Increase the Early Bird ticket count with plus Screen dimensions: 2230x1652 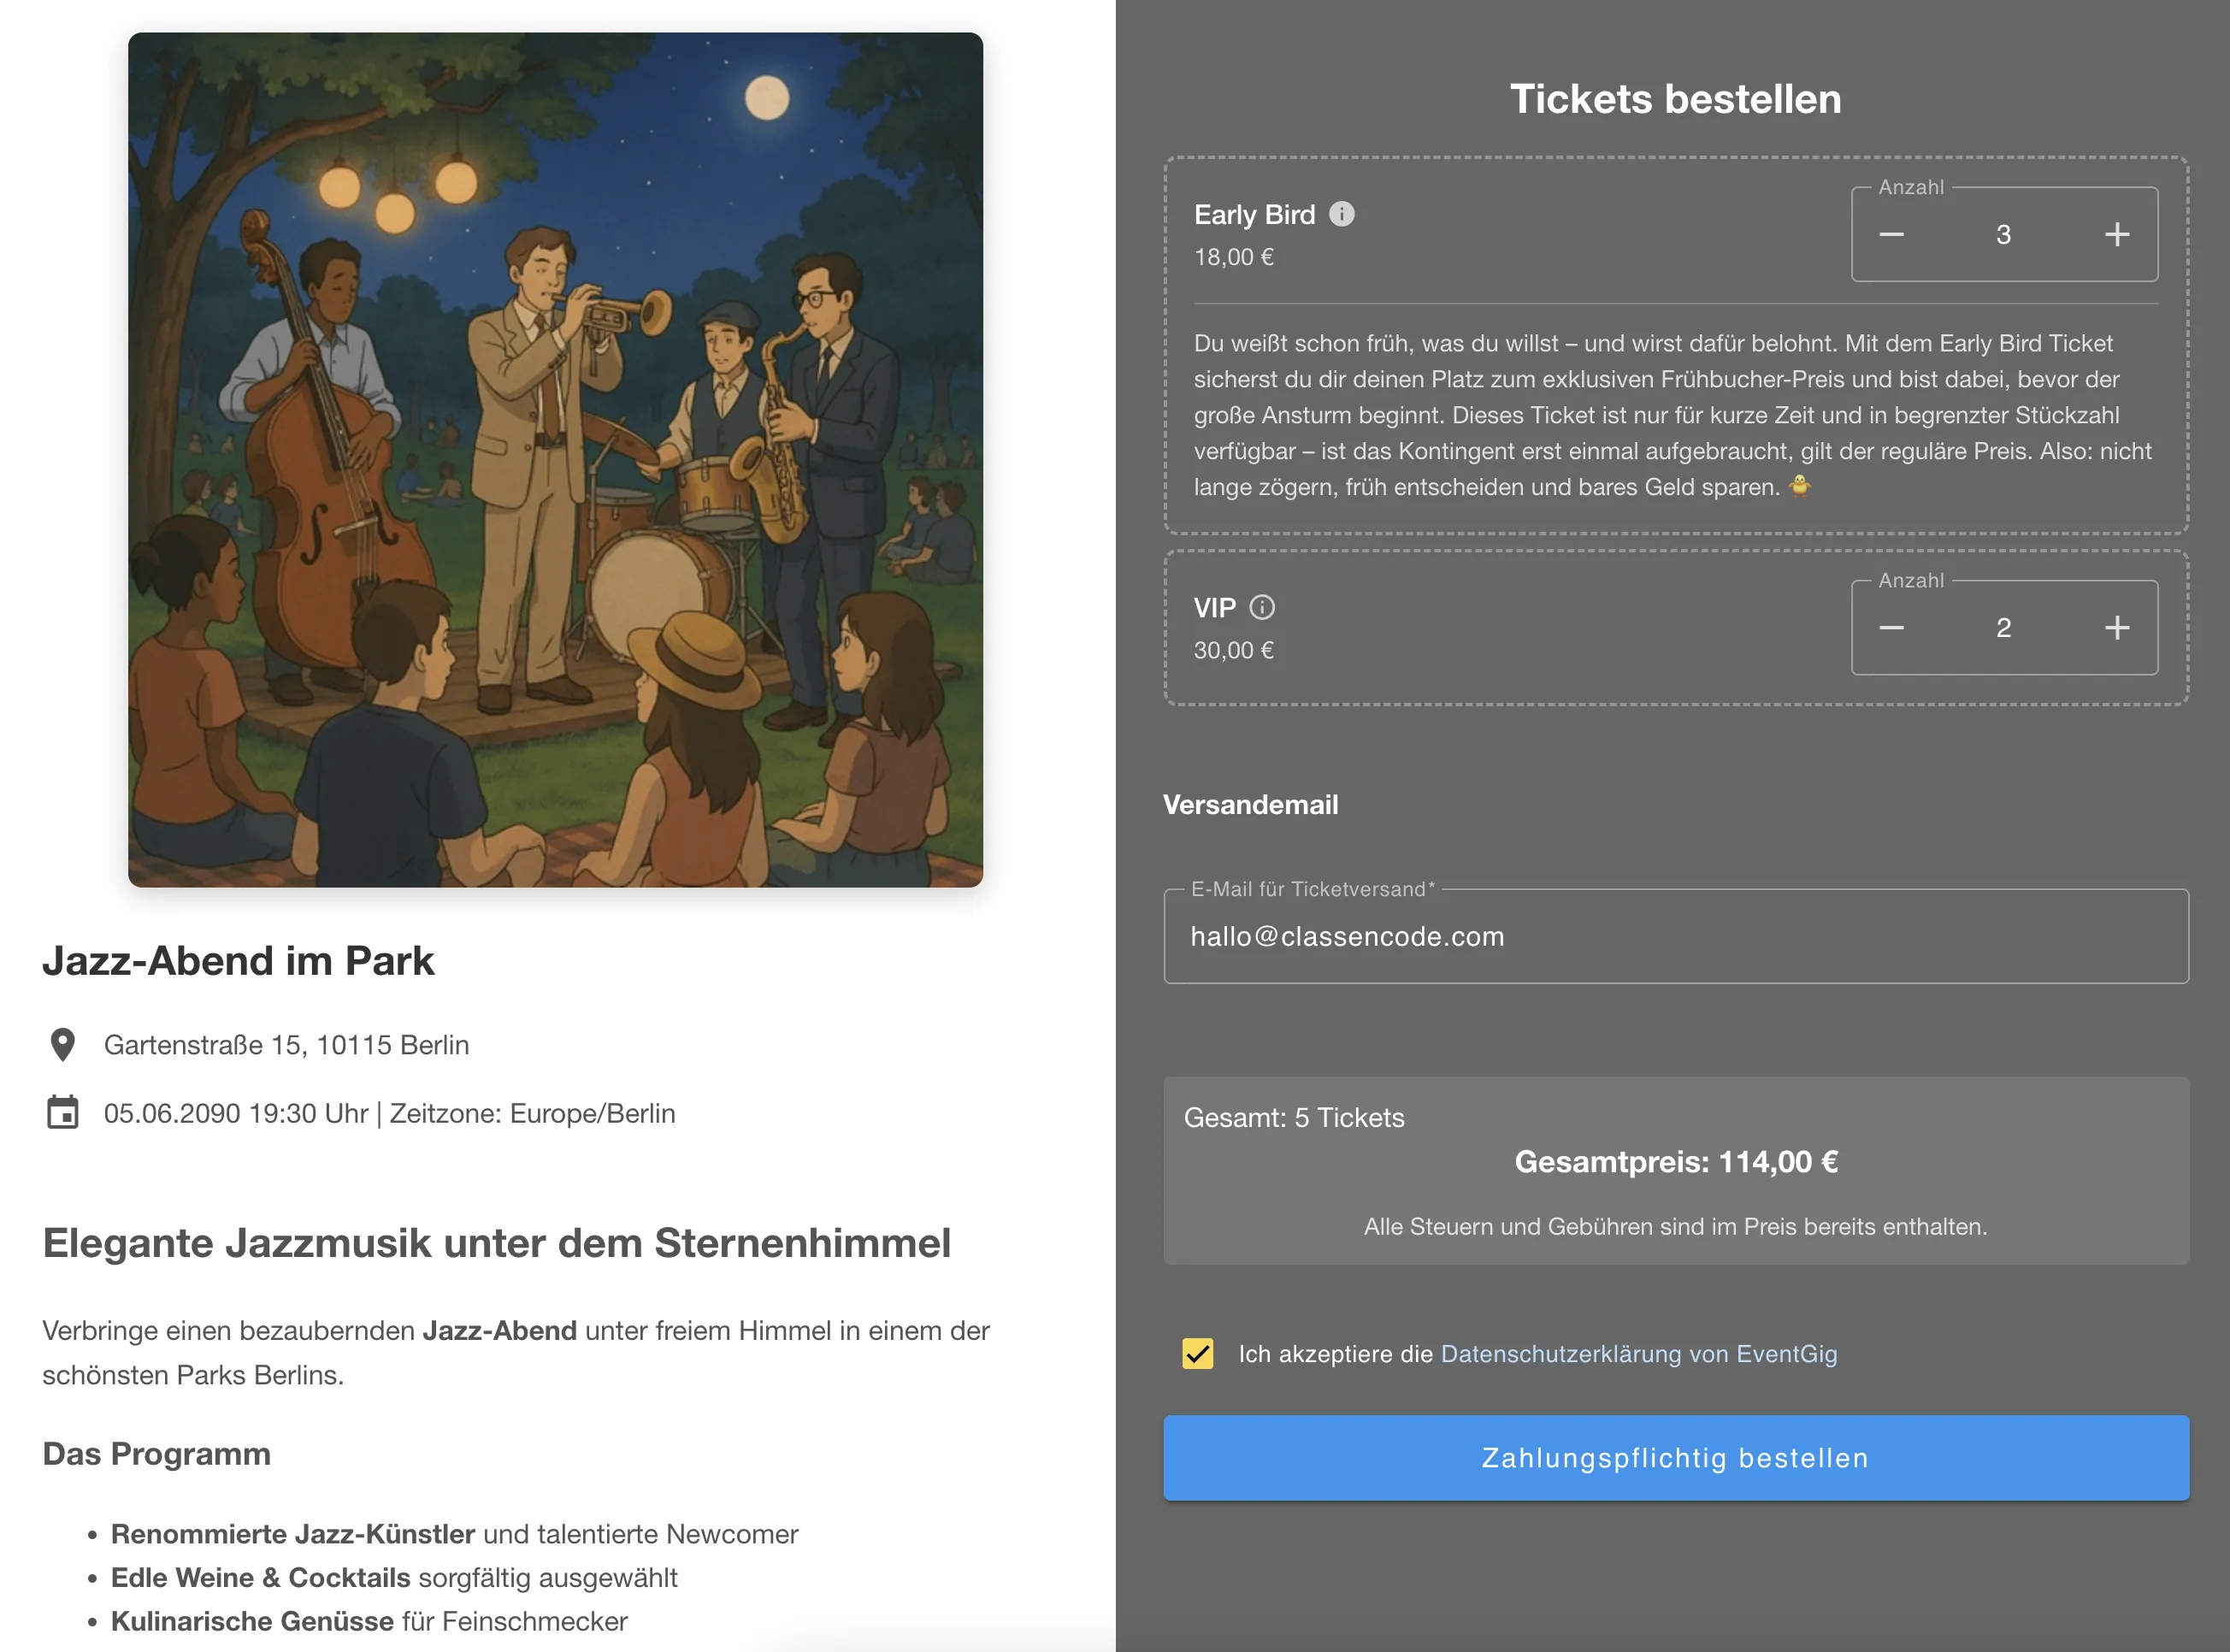coord(2116,234)
